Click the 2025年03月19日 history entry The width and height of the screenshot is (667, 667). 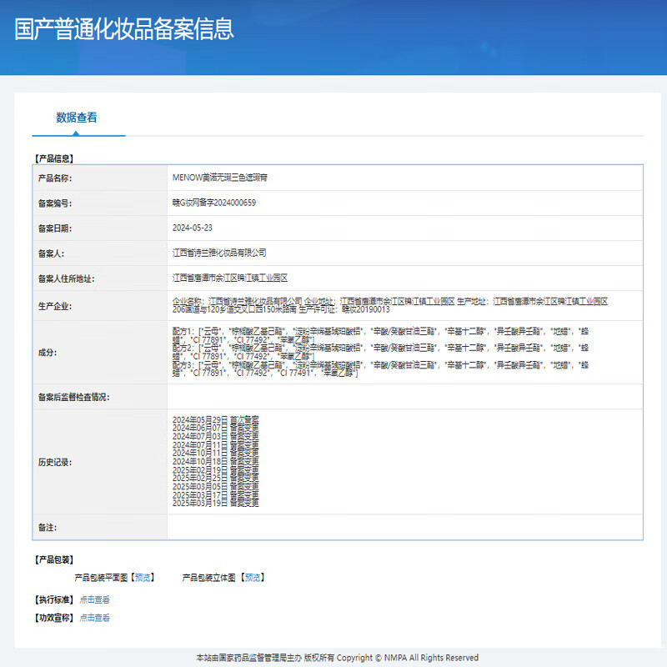click(x=215, y=504)
